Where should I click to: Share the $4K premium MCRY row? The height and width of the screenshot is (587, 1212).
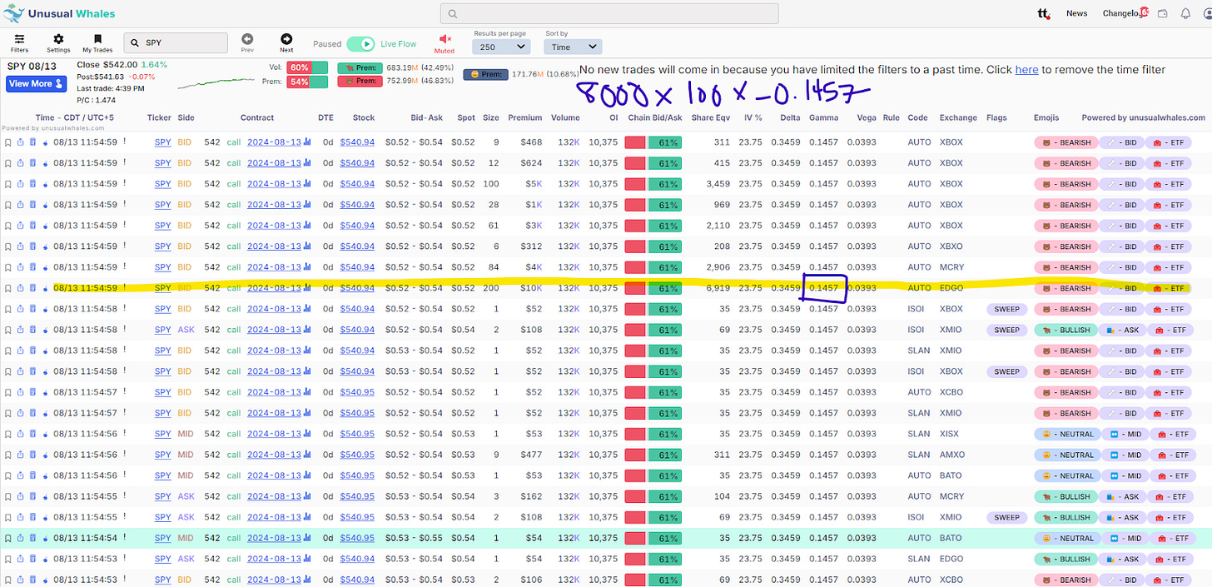[21, 267]
